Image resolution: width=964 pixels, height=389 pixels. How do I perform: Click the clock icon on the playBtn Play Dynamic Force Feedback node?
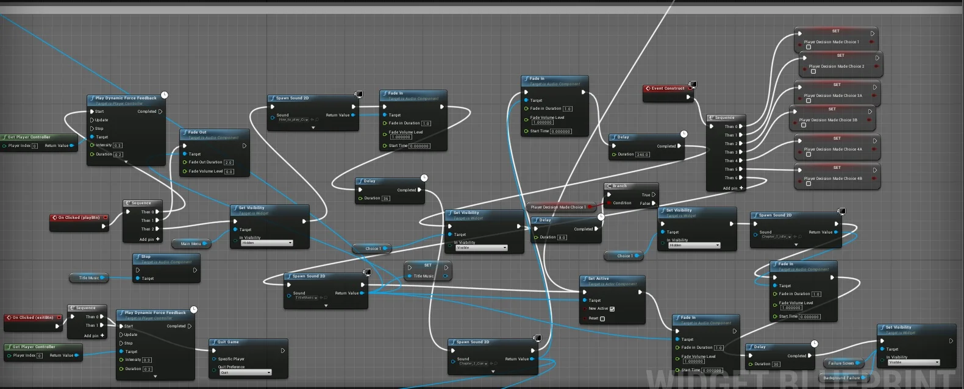[x=165, y=95]
